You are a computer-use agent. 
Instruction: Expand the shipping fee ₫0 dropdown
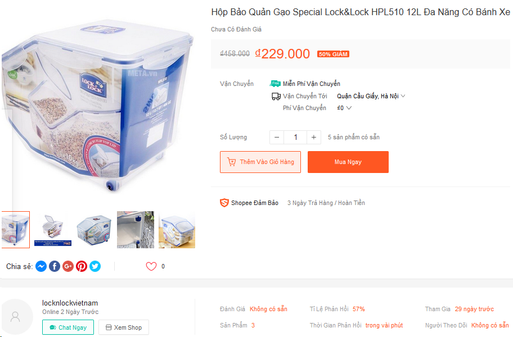coord(345,108)
